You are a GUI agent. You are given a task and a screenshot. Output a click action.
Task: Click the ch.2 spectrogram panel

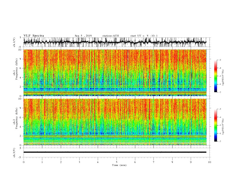click(115, 122)
